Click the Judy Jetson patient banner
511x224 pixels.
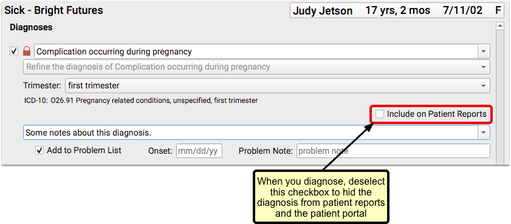(x=397, y=10)
